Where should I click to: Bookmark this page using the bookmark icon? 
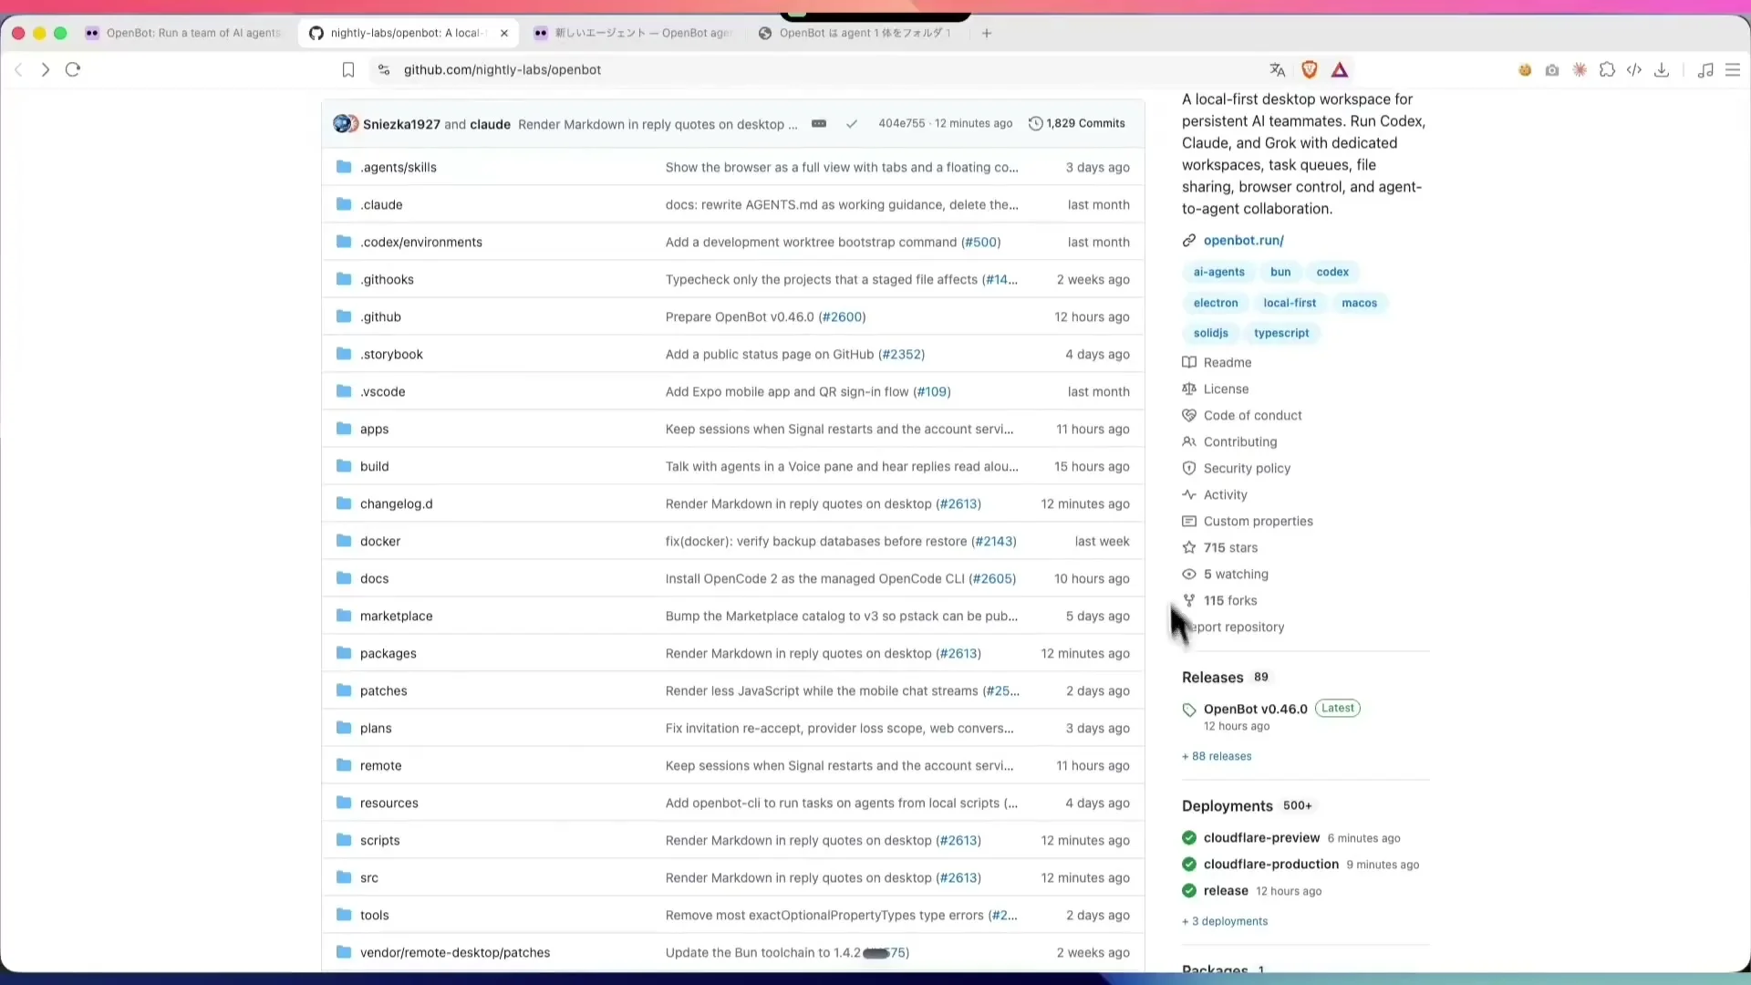347,69
